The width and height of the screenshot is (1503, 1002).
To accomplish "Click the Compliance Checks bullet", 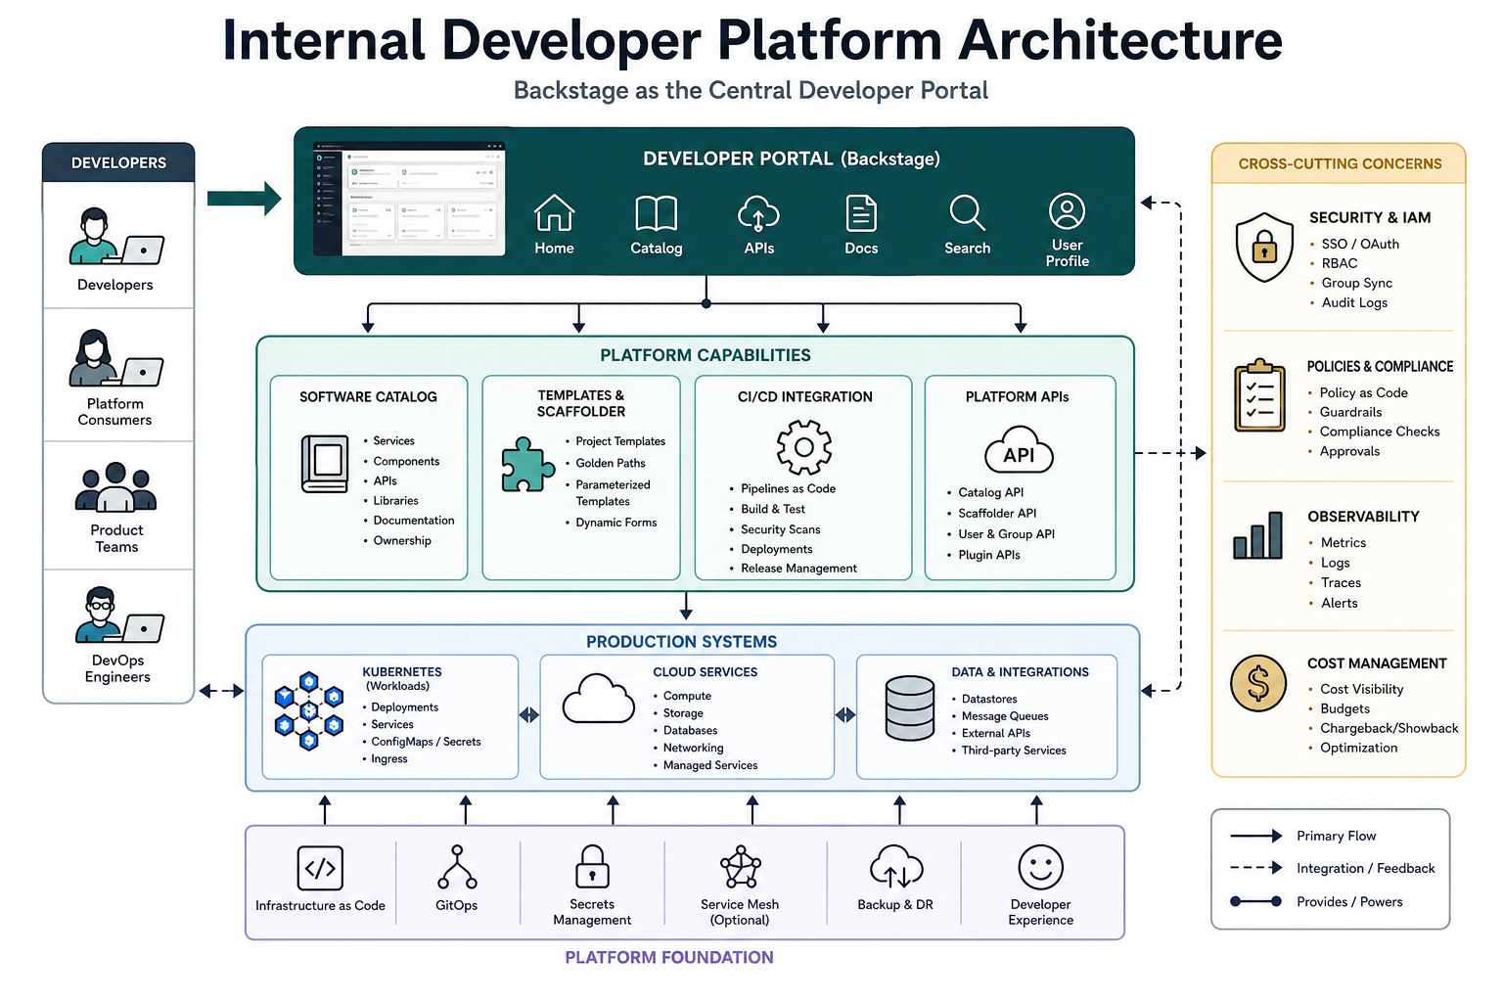I will click(1374, 432).
